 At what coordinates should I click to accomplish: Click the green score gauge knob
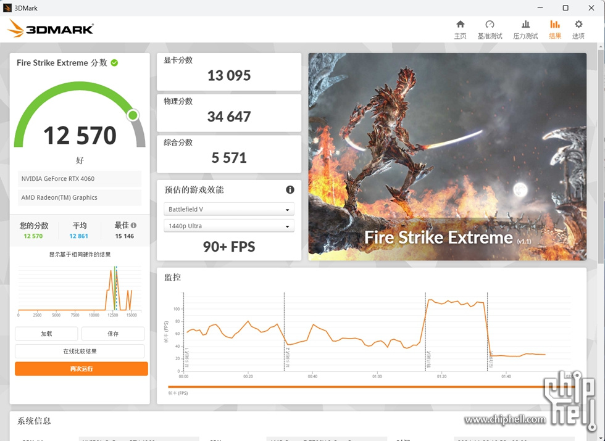click(133, 115)
